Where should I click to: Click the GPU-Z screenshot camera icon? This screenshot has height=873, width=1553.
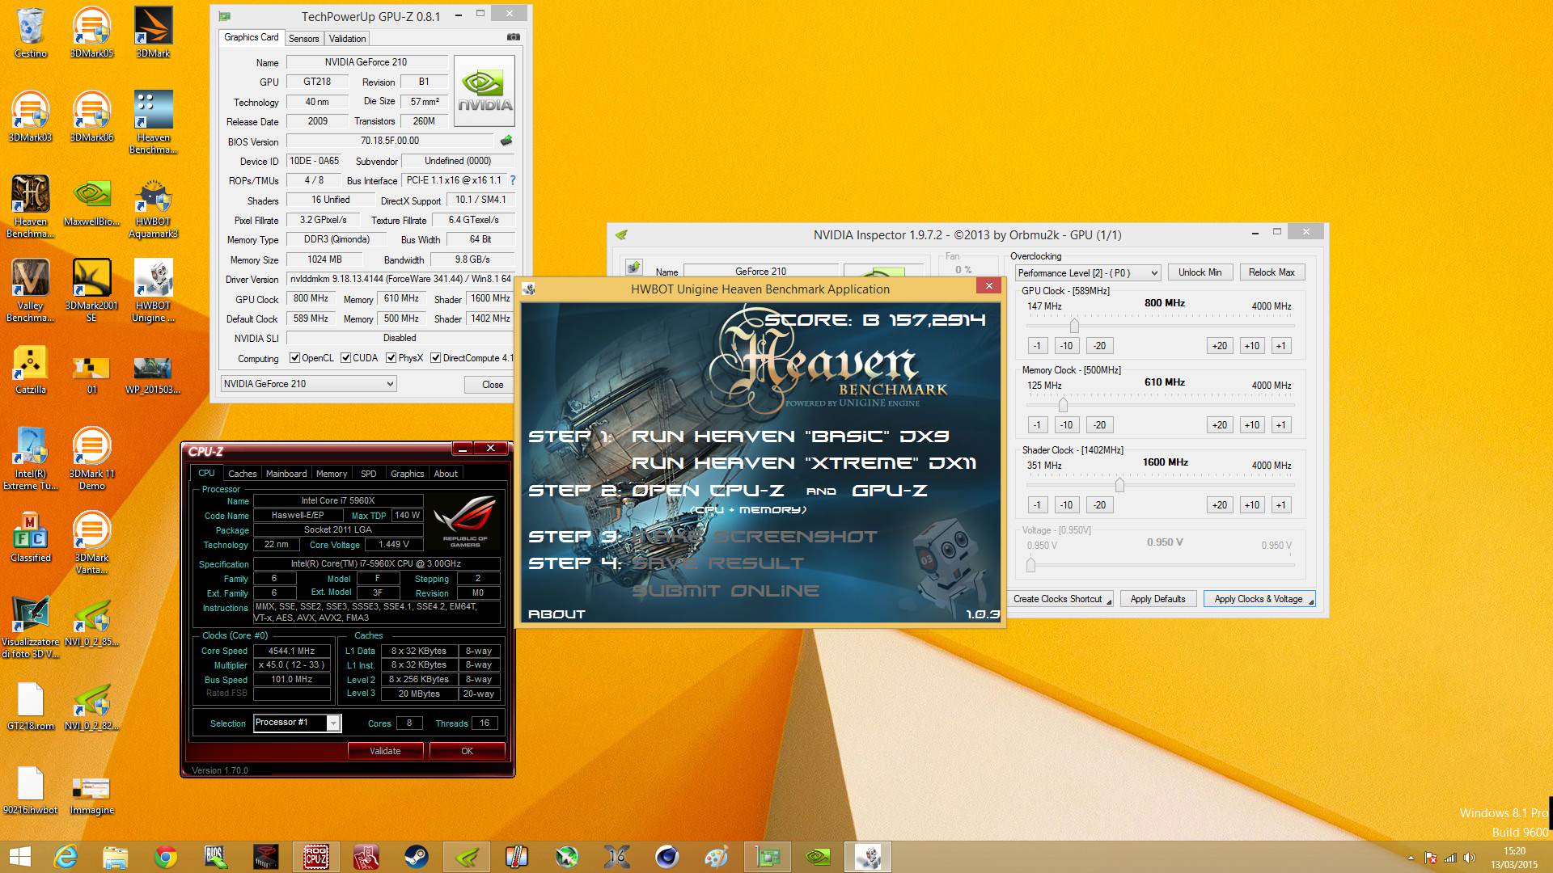click(513, 37)
